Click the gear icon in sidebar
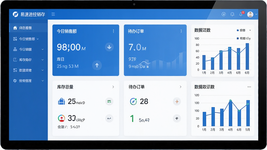The height and width of the screenshot is (150, 267). click(15, 81)
